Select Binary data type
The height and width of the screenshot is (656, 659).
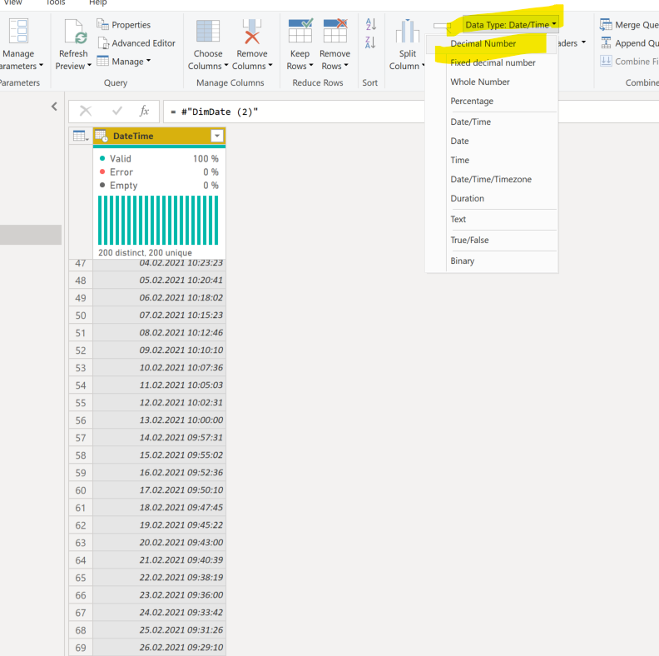[x=491, y=261]
